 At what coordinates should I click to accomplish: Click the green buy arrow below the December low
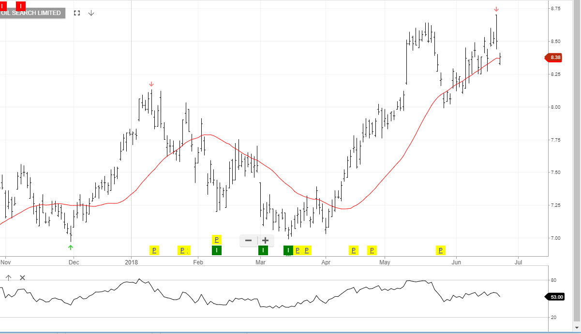pyautogui.click(x=71, y=247)
